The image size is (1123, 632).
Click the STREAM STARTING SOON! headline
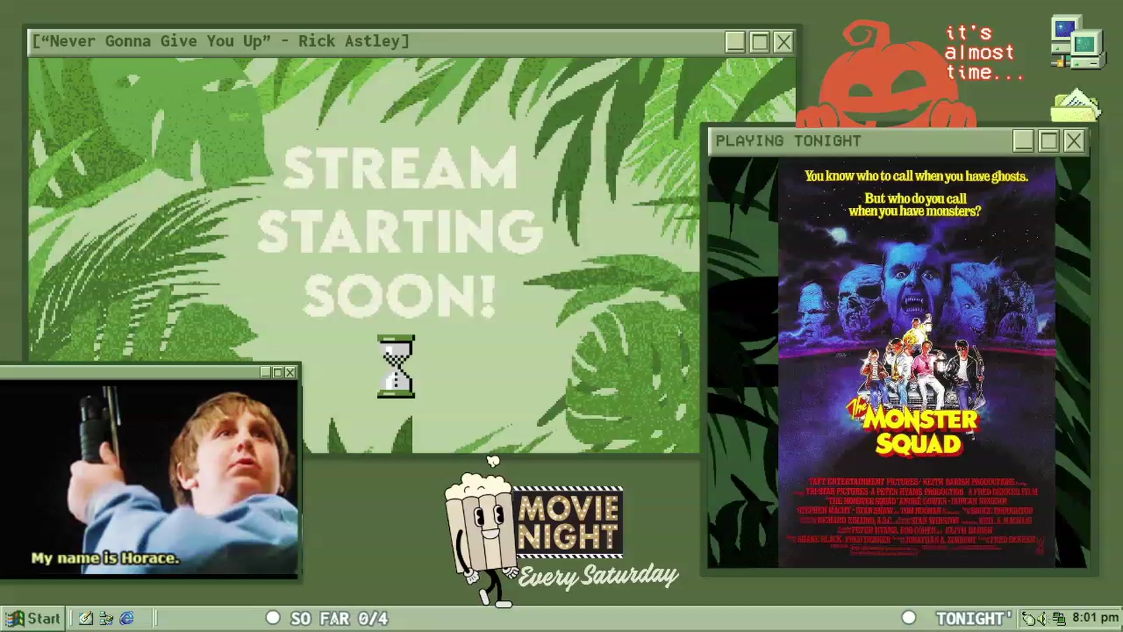400,232
